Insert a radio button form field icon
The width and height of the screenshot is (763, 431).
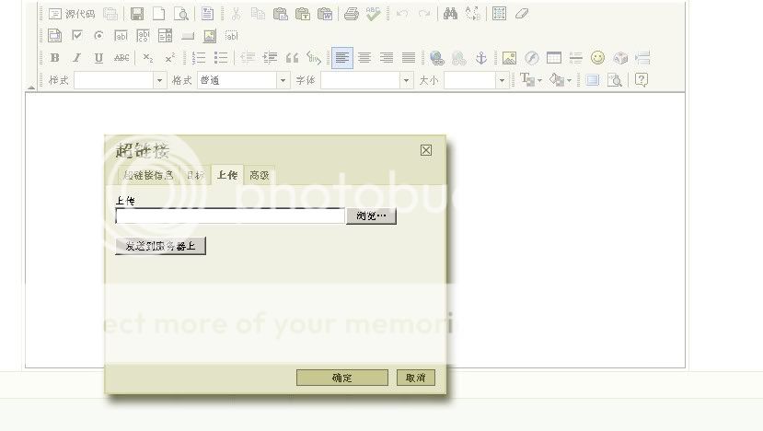[x=98, y=36]
